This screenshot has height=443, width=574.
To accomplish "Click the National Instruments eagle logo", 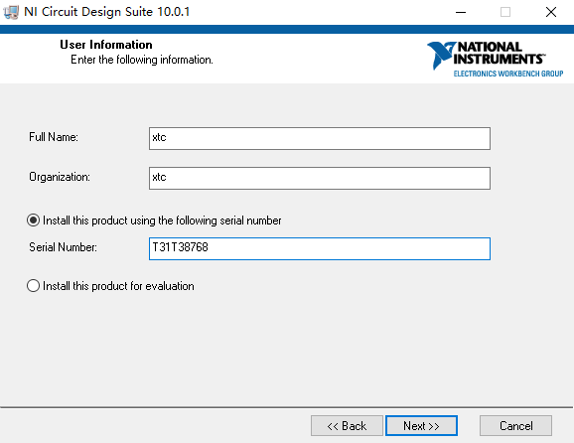I will (x=442, y=55).
